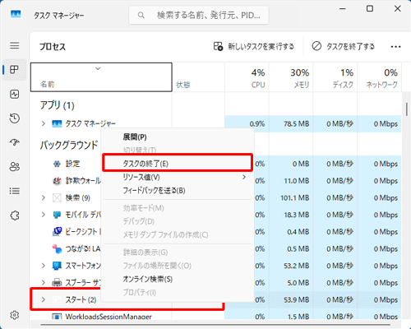Open the リソース値(V) submenu arrow
Image resolution: width=411 pixels, height=329 pixels.
click(x=244, y=178)
